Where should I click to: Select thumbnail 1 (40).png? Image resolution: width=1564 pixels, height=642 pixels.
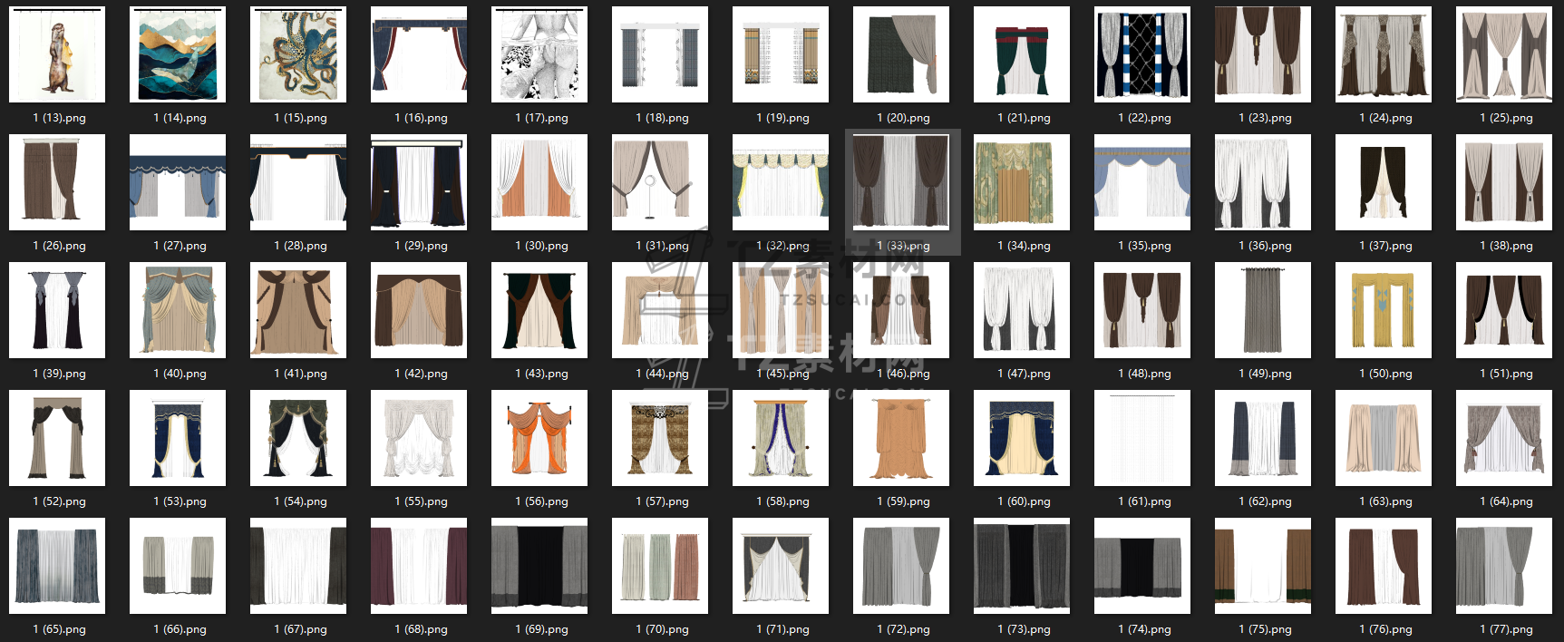[x=178, y=310]
